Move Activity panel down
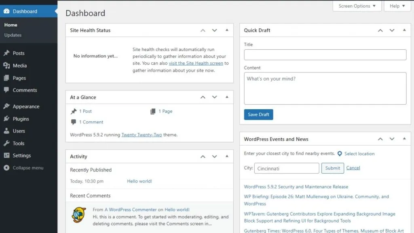Screen dimensions: 414x233 point(214,157)
